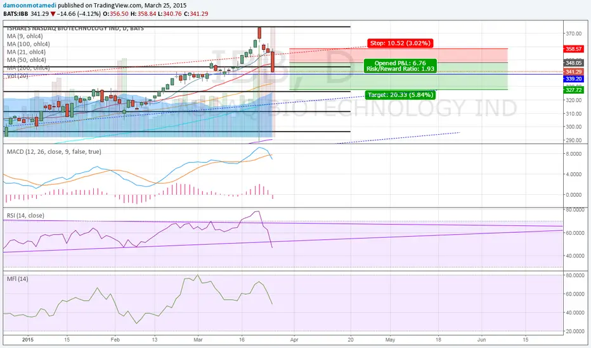Click the gray 348.05 price tag
Screen dimensions: 591x348
(573, 63)
